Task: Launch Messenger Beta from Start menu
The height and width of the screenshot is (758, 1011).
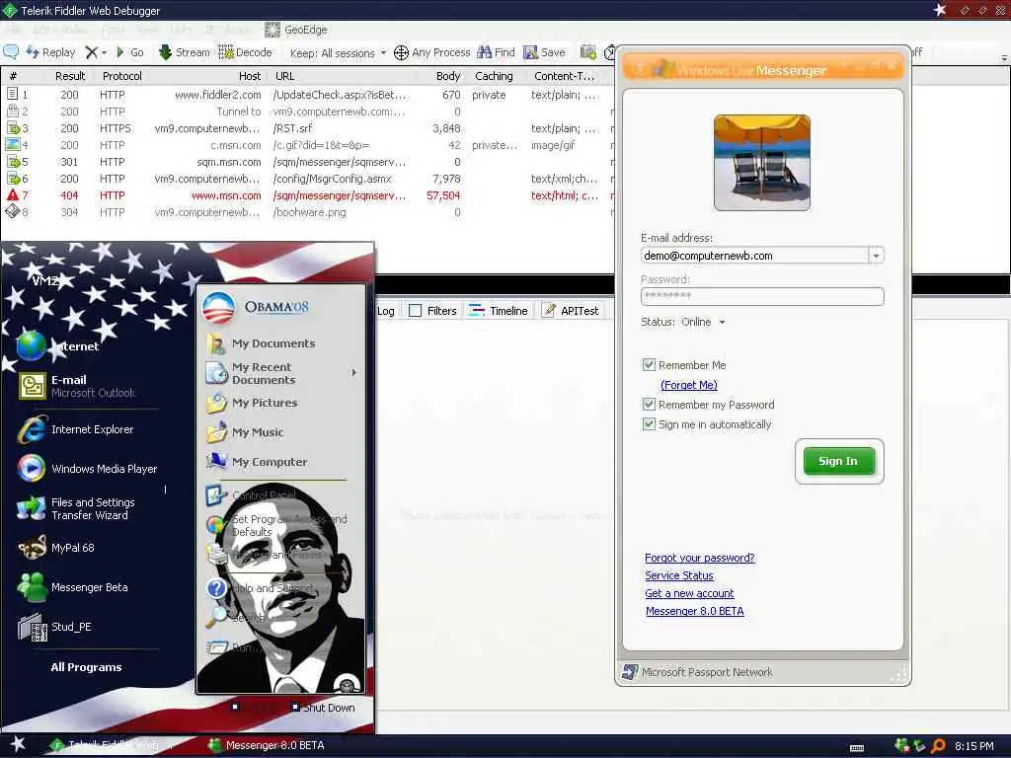Action: (73, 587)
